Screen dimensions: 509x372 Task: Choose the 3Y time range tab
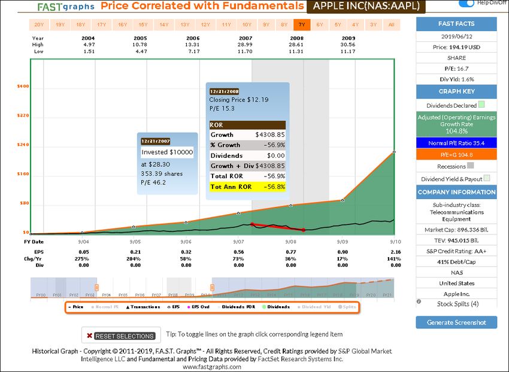click(374, 25)
